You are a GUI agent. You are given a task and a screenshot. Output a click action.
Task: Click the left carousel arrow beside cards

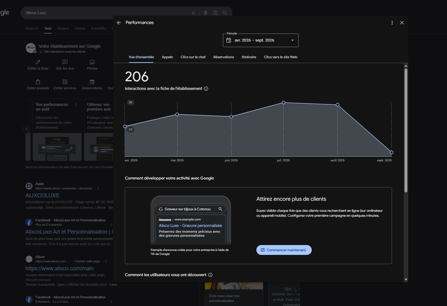coord(27,129)
